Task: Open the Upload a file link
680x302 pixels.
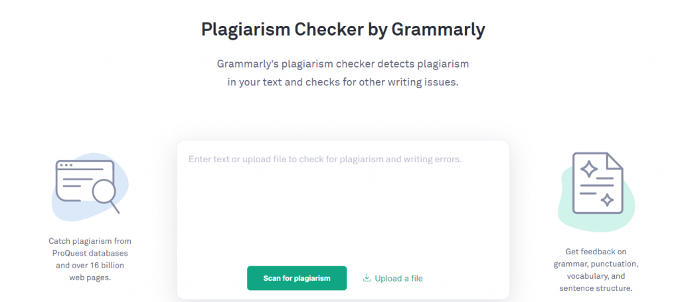Action: [x=398, y=278]
